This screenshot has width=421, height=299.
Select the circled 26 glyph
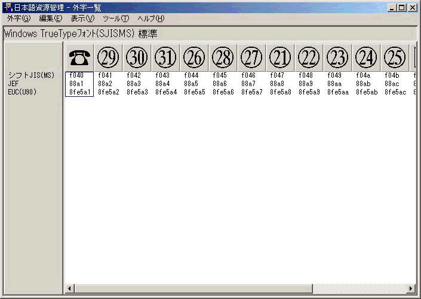194,57
